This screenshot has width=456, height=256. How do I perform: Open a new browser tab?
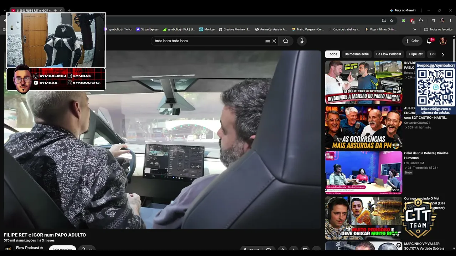(69, 11)
